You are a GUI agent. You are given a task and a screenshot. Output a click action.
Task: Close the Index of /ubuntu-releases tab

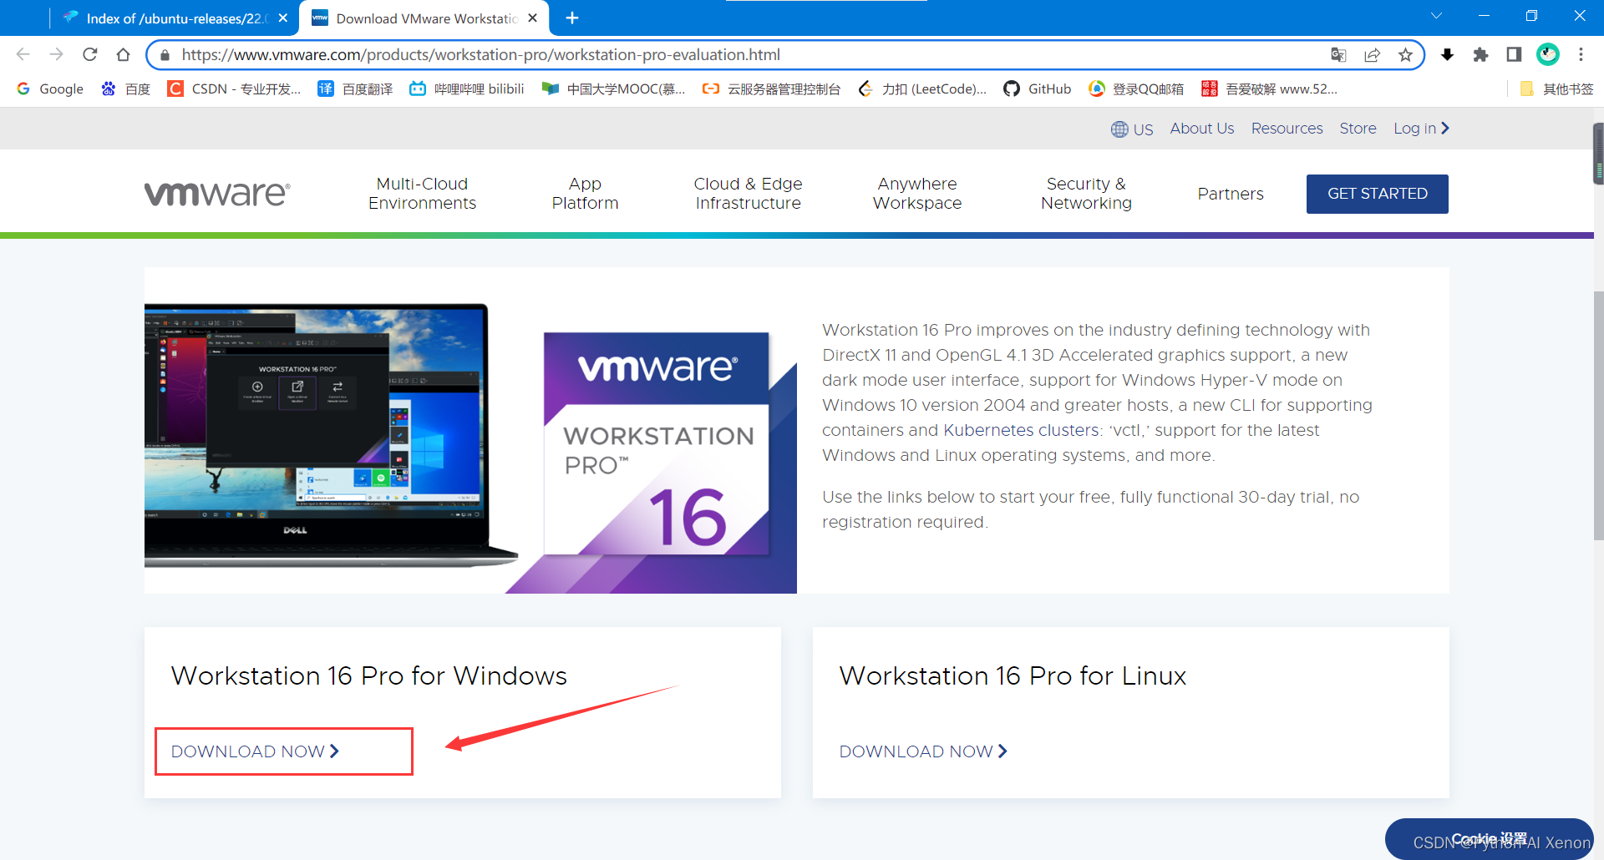(x=283, y=18)
